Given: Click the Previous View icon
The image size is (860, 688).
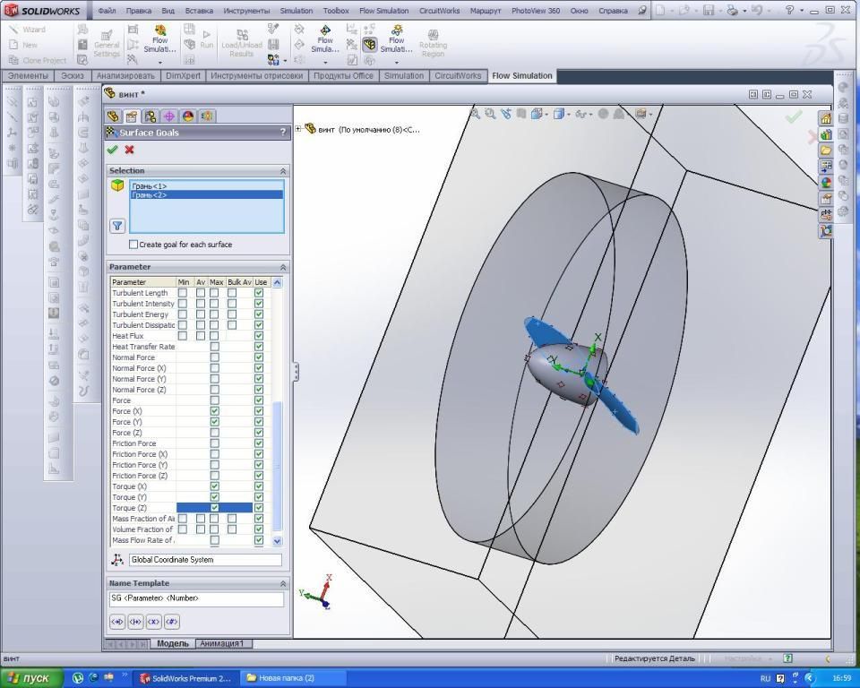Looking at the screenshot, I should [x=505, y=114].
